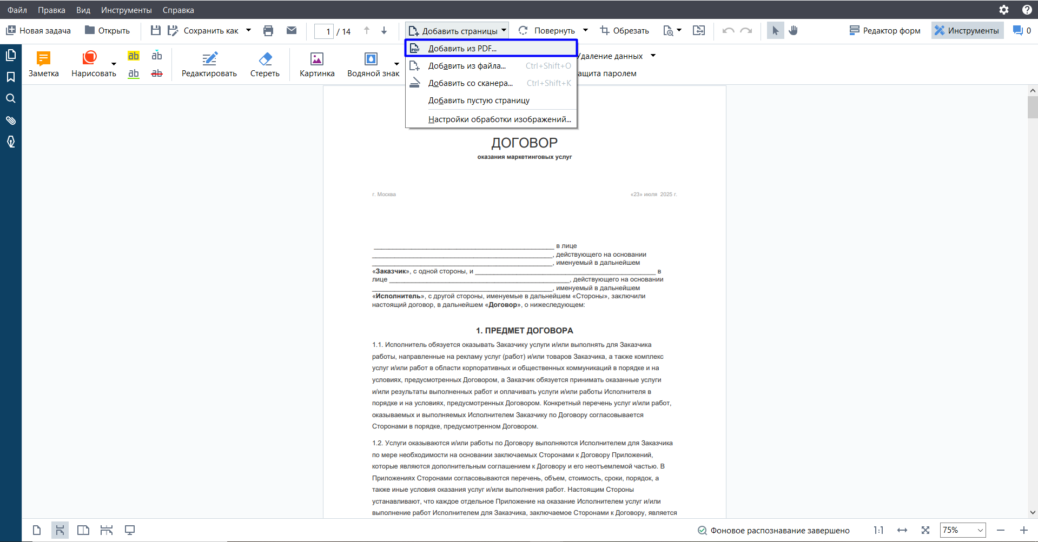The height and width of the screenshot is (542, 1038).
Task: Open the Bookmarks panel in the sidebar
Action: 11,77
